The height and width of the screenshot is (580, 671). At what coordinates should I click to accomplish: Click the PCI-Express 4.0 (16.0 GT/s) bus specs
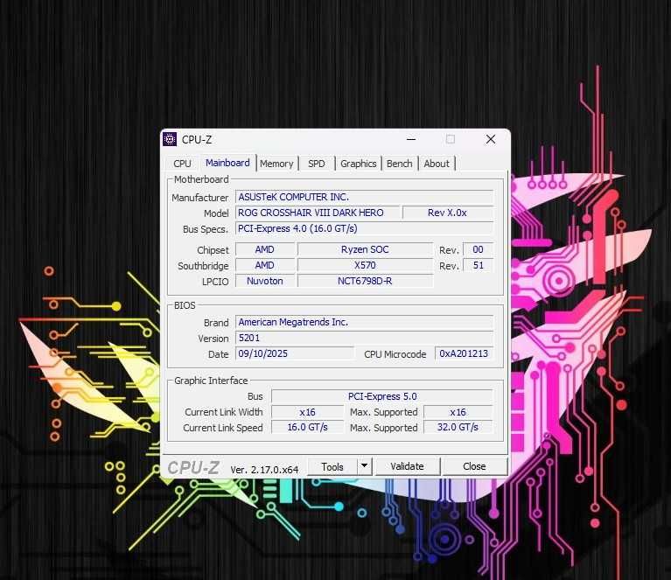tap(364, 228)
